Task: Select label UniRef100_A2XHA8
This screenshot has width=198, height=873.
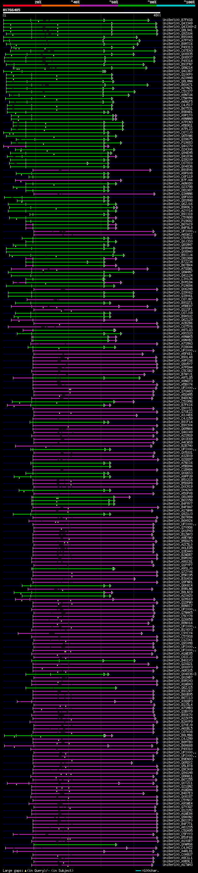Action: 178,78
